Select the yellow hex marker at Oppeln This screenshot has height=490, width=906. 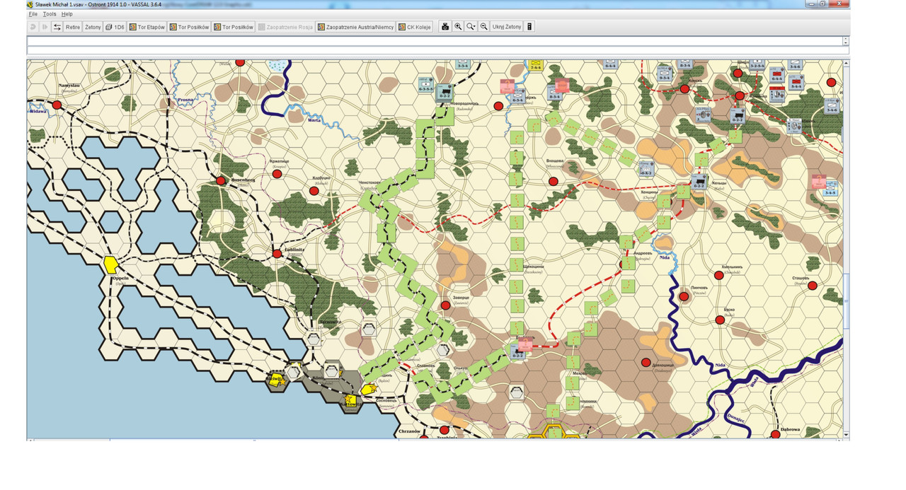tap(110, 264)
